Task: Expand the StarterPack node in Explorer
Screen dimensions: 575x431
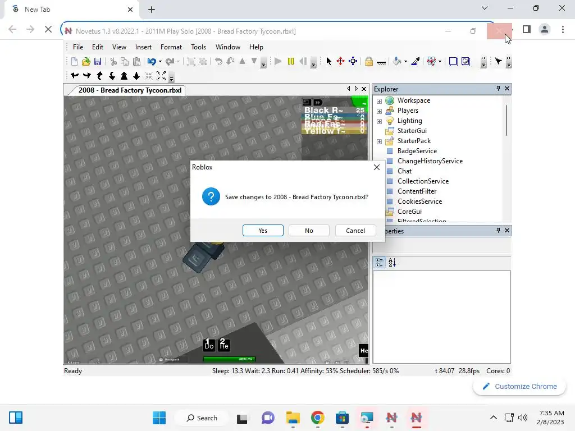Action: coord(379,141)
